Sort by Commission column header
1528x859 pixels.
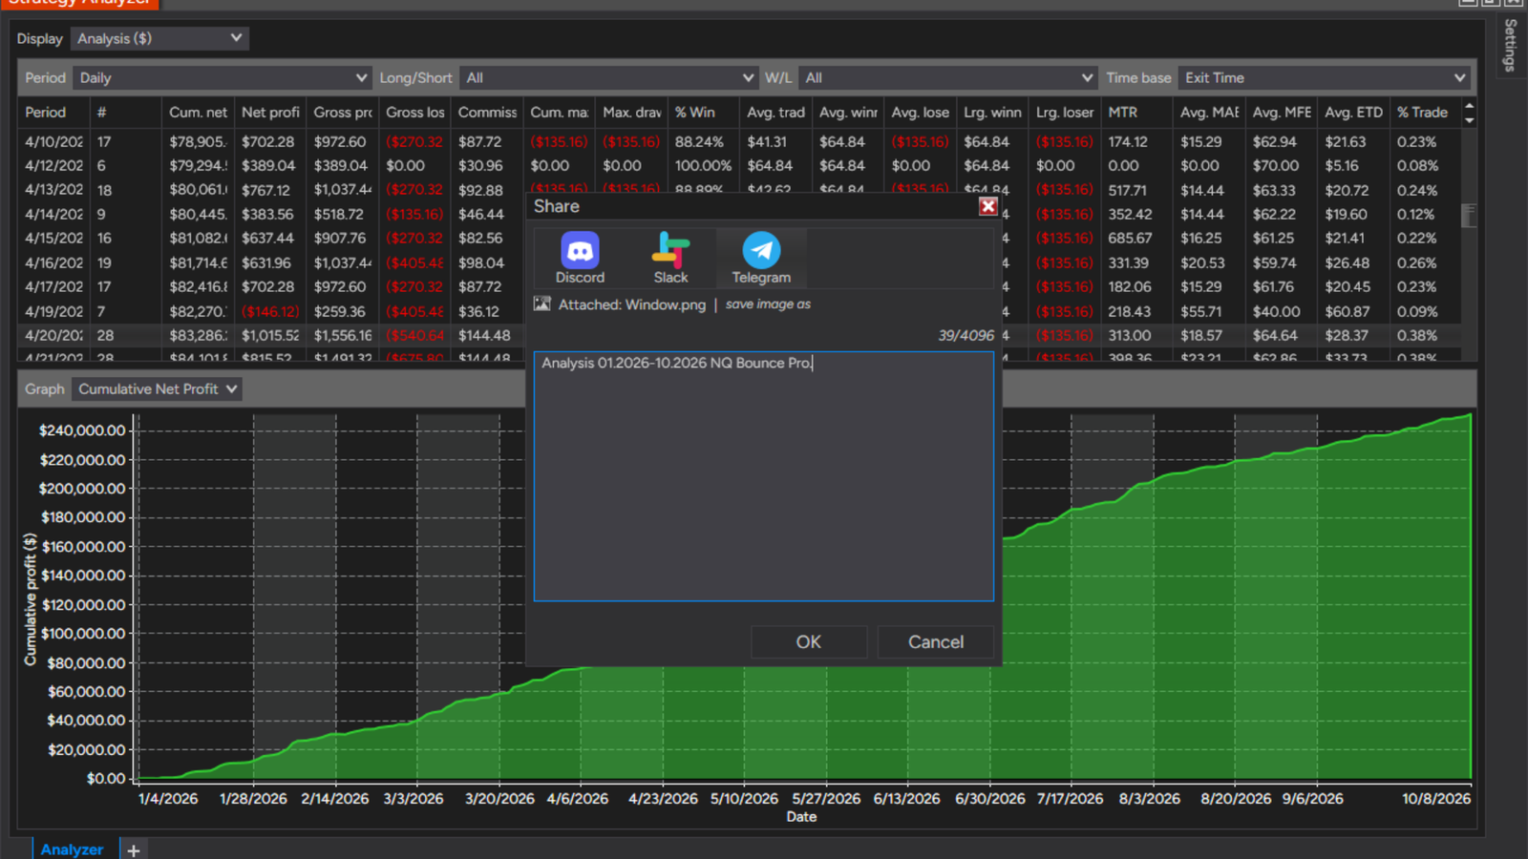(487, 112)
